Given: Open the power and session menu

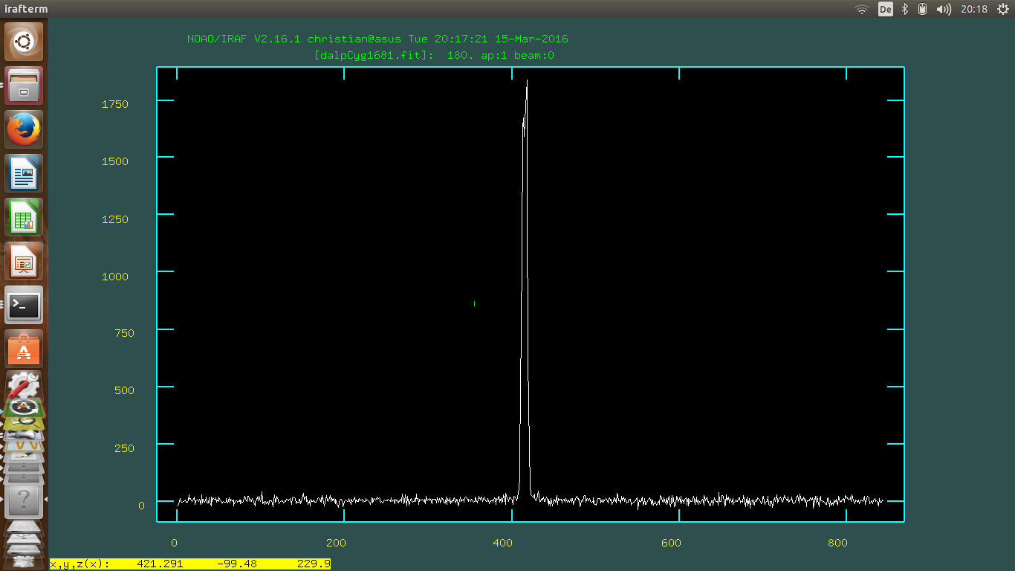Looking at the screenshot, I should point(1001,9).
